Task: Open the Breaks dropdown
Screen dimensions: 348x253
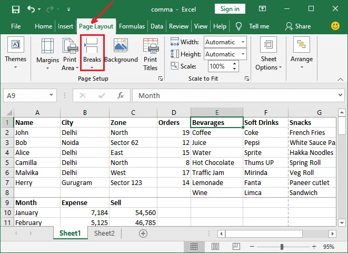Action: coord(92,53)
